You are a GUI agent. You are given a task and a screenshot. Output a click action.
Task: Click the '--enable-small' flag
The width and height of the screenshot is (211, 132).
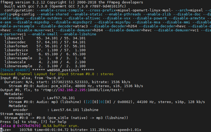tap(43, 34)
